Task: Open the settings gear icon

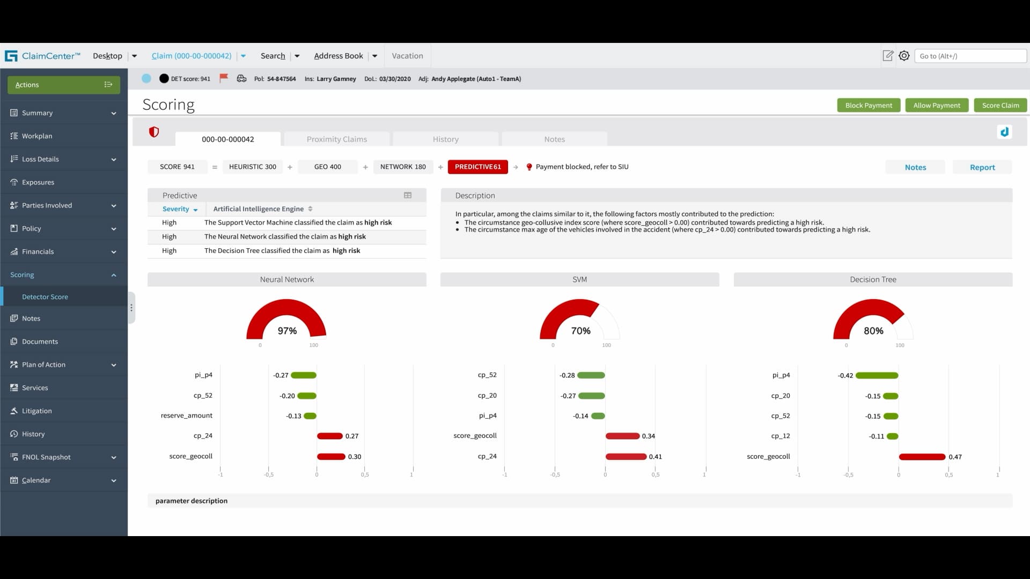Action: point(904,56)
